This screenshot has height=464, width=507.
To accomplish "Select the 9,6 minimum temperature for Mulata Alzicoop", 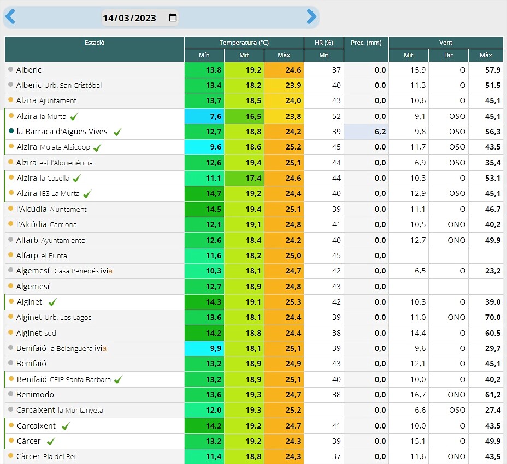I will 204,147.
